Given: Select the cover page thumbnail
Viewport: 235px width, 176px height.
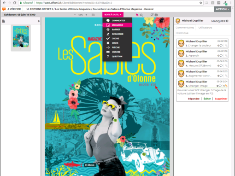Looking at the screenshot, I should (x=21, y=36).
